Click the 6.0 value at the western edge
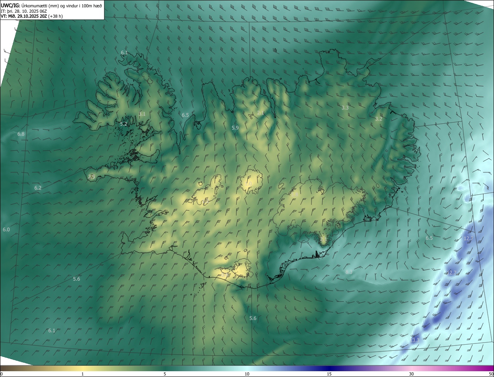The image size is (494, 377). point(6,230)
